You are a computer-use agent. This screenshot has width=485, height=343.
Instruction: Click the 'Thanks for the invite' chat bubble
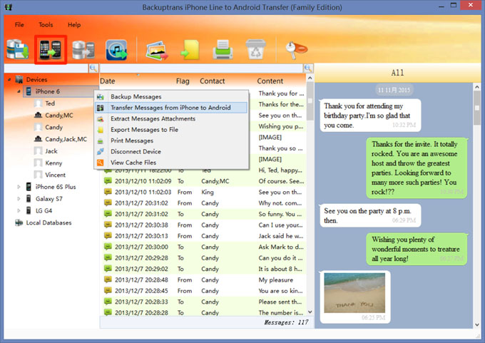(417, 168)
